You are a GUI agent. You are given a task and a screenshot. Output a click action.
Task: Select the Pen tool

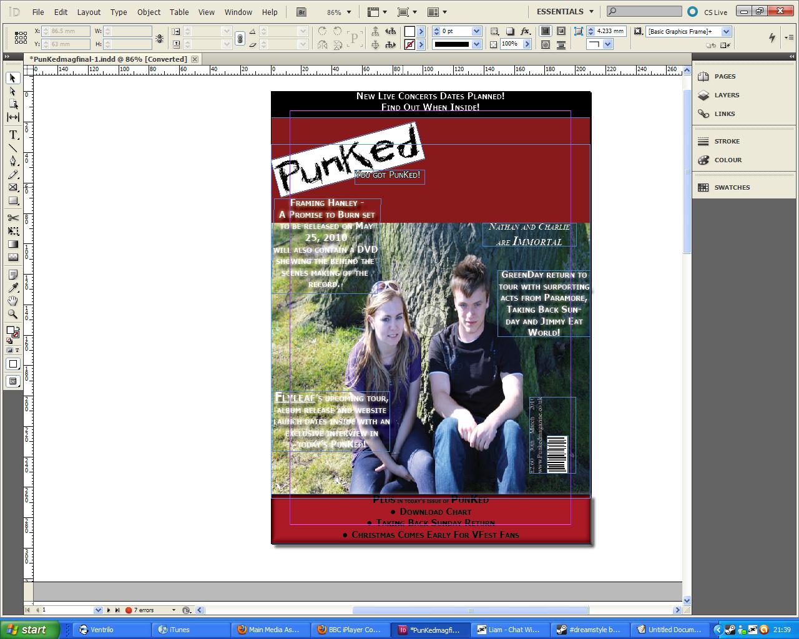click(x=13, y=161)
